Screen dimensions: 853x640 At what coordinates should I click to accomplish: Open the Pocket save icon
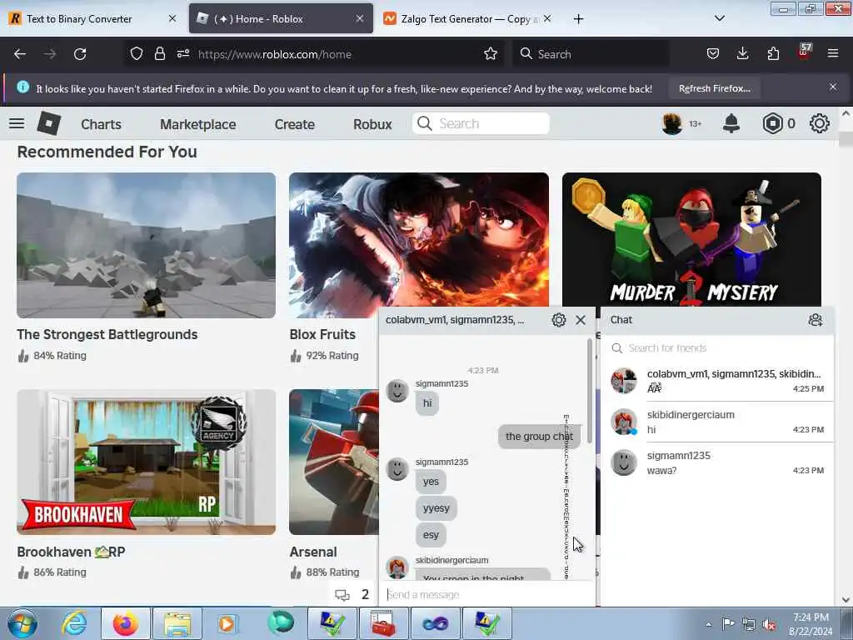pos(713,53)
